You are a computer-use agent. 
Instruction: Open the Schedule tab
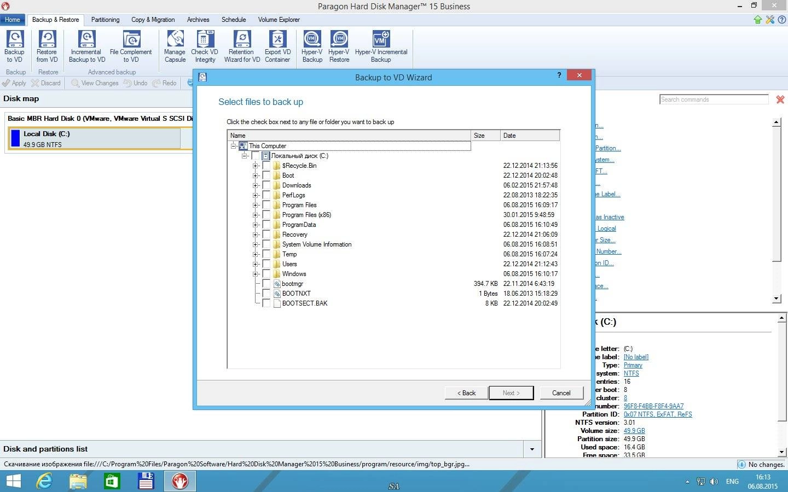click(x=234, y=20)
